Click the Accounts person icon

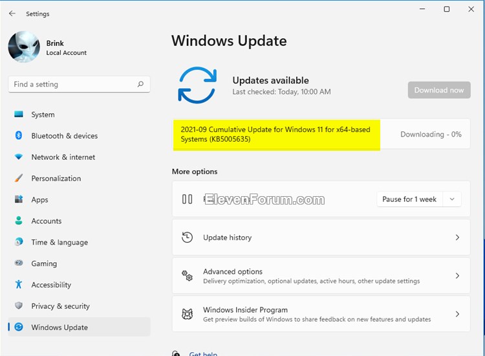point(19,221)
